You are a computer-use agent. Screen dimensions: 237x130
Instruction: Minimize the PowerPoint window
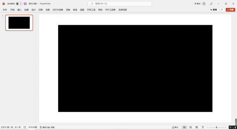(x=219, y=3)
